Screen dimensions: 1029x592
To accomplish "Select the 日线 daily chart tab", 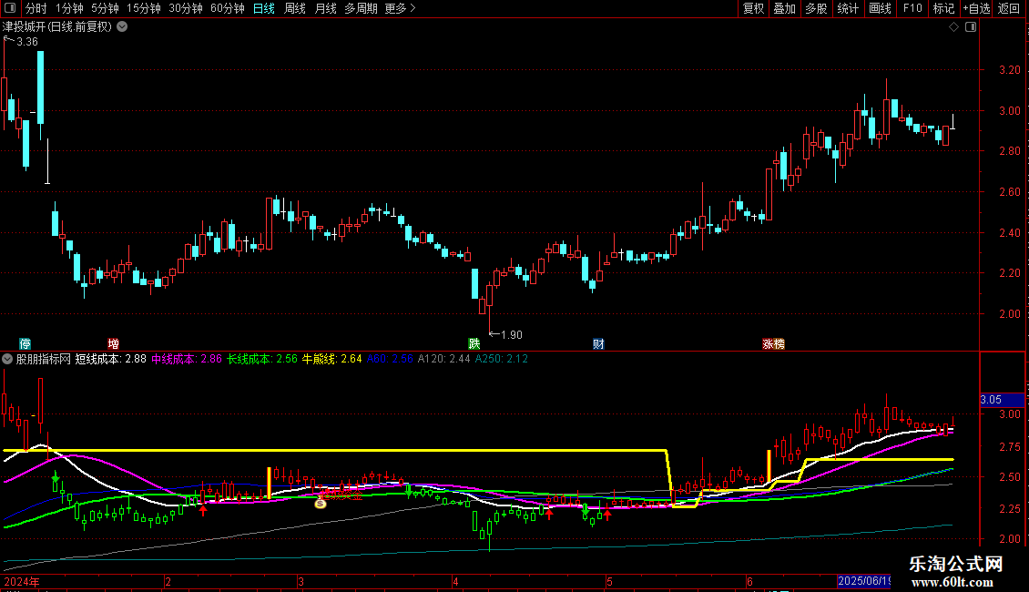I will [x=264, y=8].
